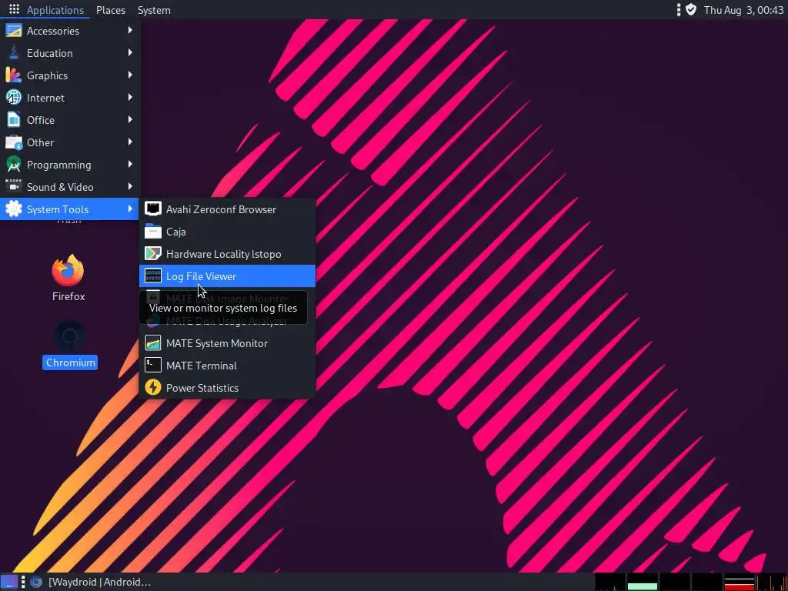This screenshot has height=591, width=788.
Task: Launch Hardware Locality lstopo
Action: click(227, 254)
